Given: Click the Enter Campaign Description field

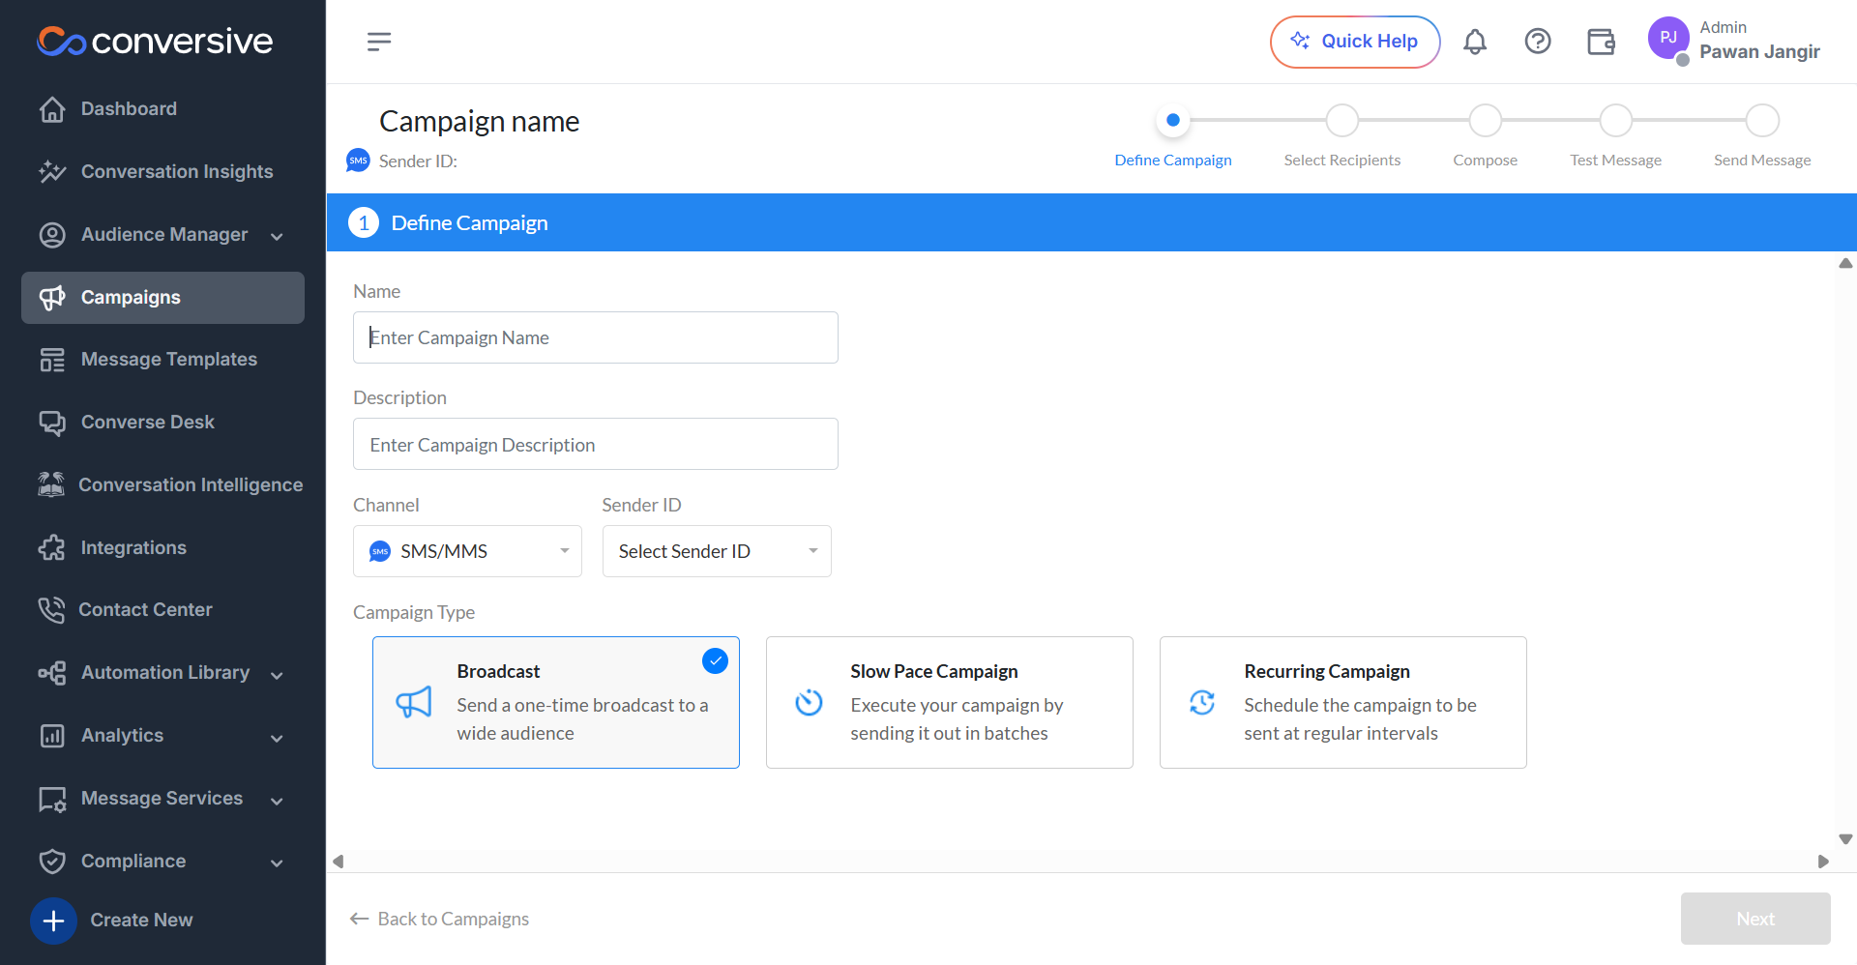Looking at the screenshot, I should click(x=596, y=445).
